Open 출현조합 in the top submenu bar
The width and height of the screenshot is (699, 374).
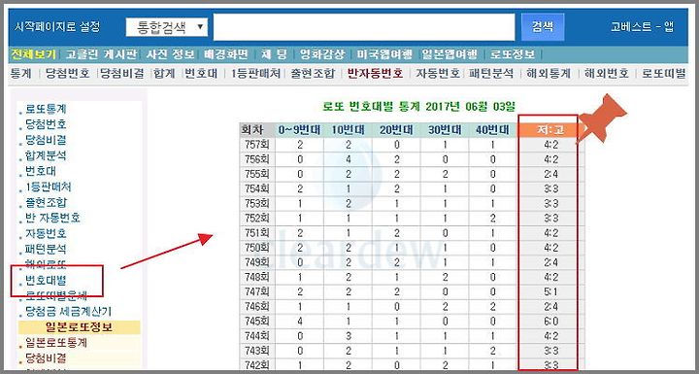[313, 73]
